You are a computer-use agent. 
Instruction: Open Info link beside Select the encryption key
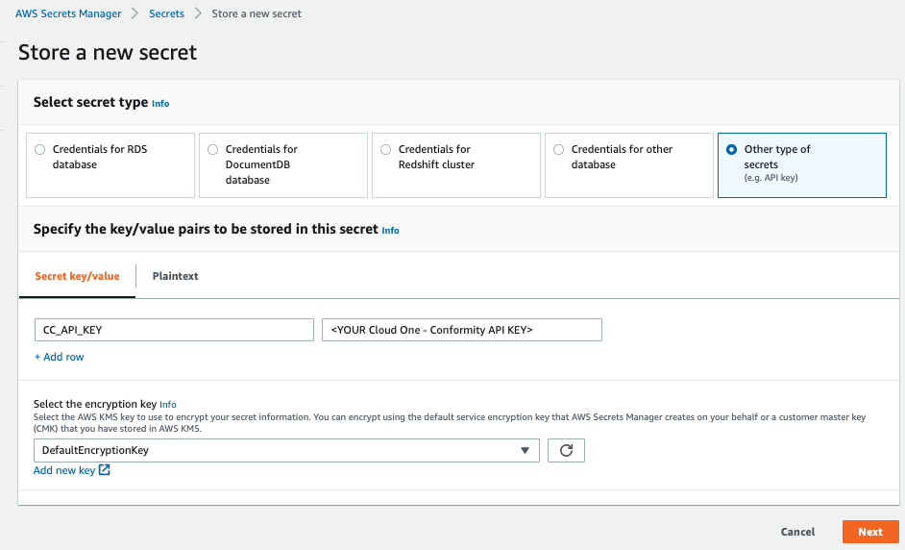[168, 405]
